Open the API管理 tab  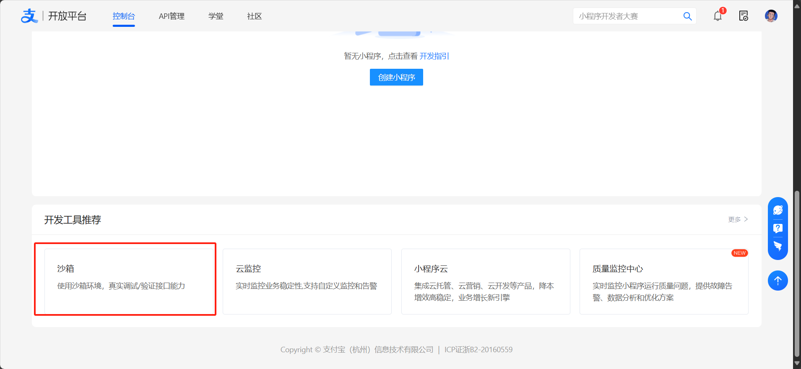[172, 16]
